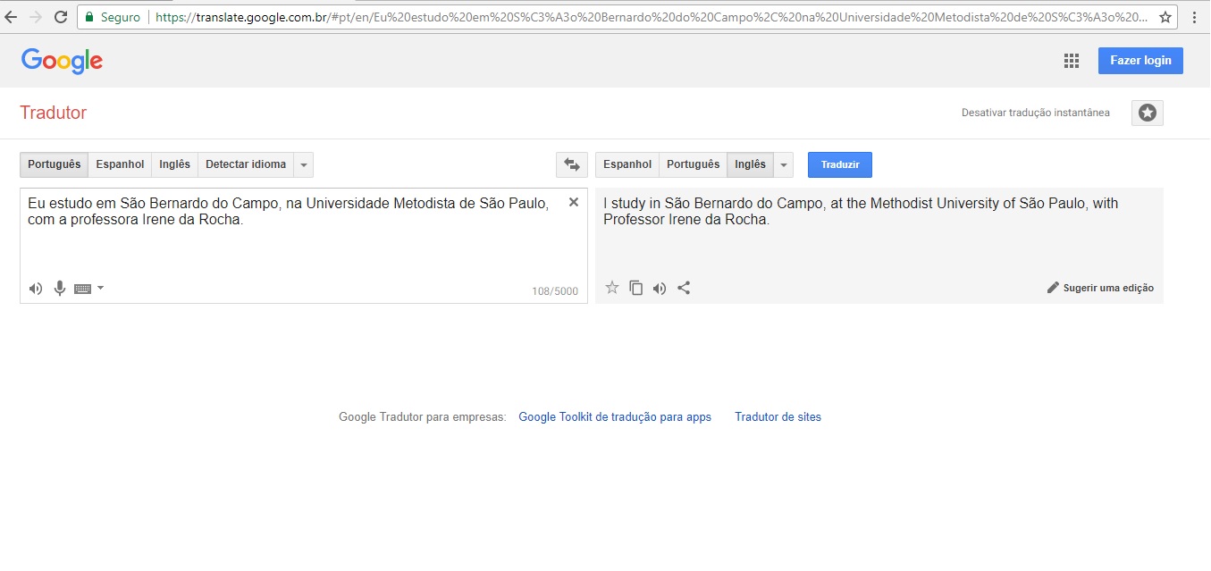Expand the target language dropdown arrow
This screenshot has height=571, width=1211.
pyautogui.click(x=783, y=164)
